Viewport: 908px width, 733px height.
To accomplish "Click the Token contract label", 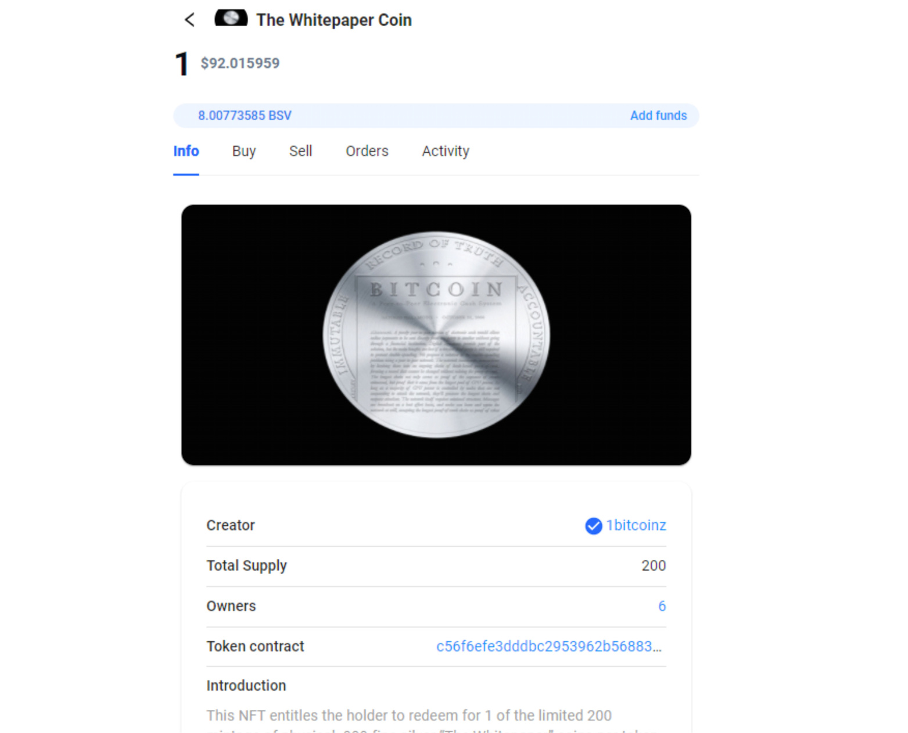I will (255, 647).
